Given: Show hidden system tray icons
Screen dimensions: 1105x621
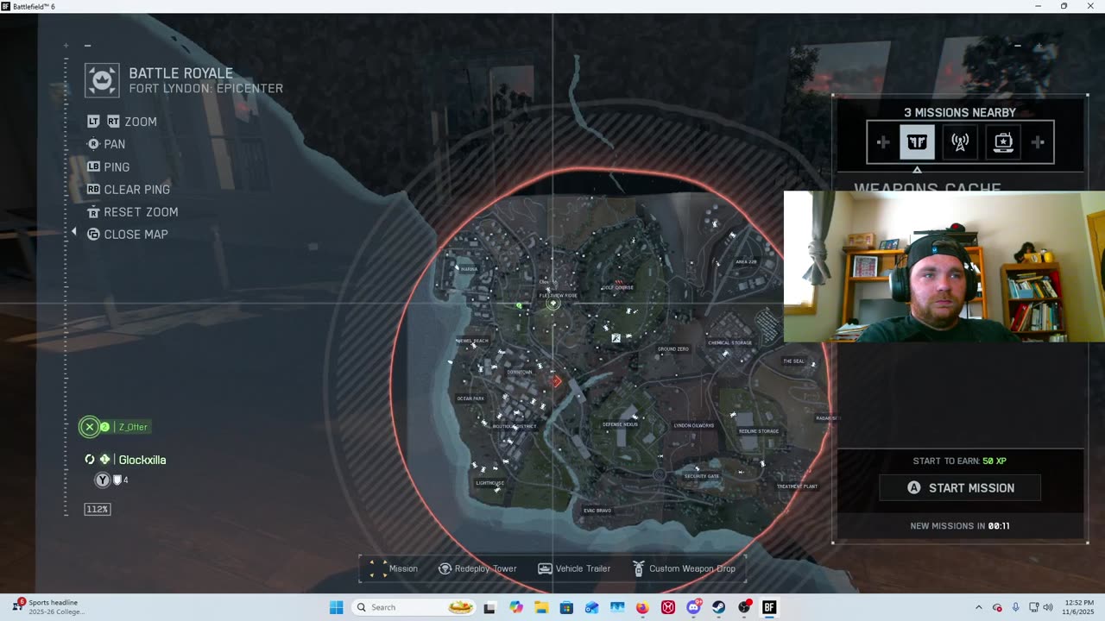Looking at the screenshot, I should pos(978,607).
